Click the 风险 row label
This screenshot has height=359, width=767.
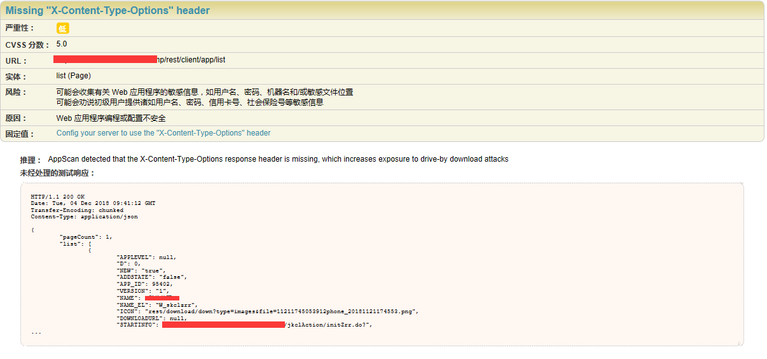pyautogui.click(x=16, y=92)
